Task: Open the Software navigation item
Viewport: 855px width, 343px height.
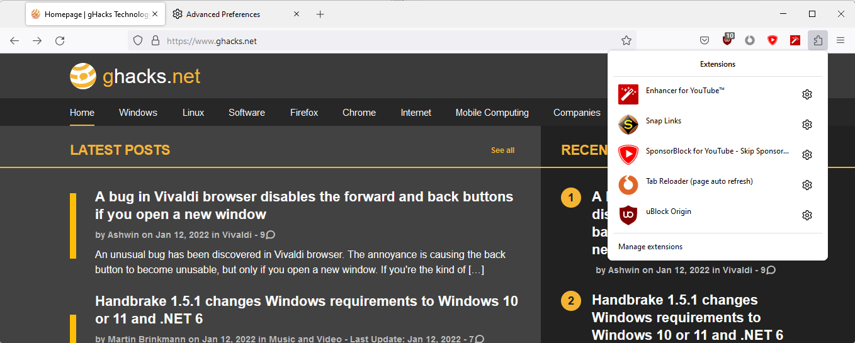Action: [x=247, y=113]
